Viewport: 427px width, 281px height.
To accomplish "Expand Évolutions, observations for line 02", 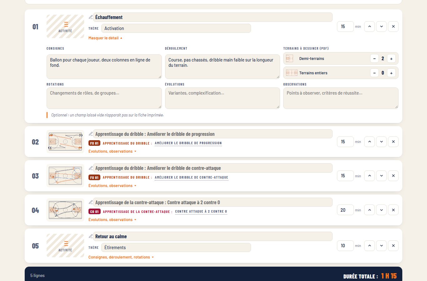I will [x=113, y=151].
